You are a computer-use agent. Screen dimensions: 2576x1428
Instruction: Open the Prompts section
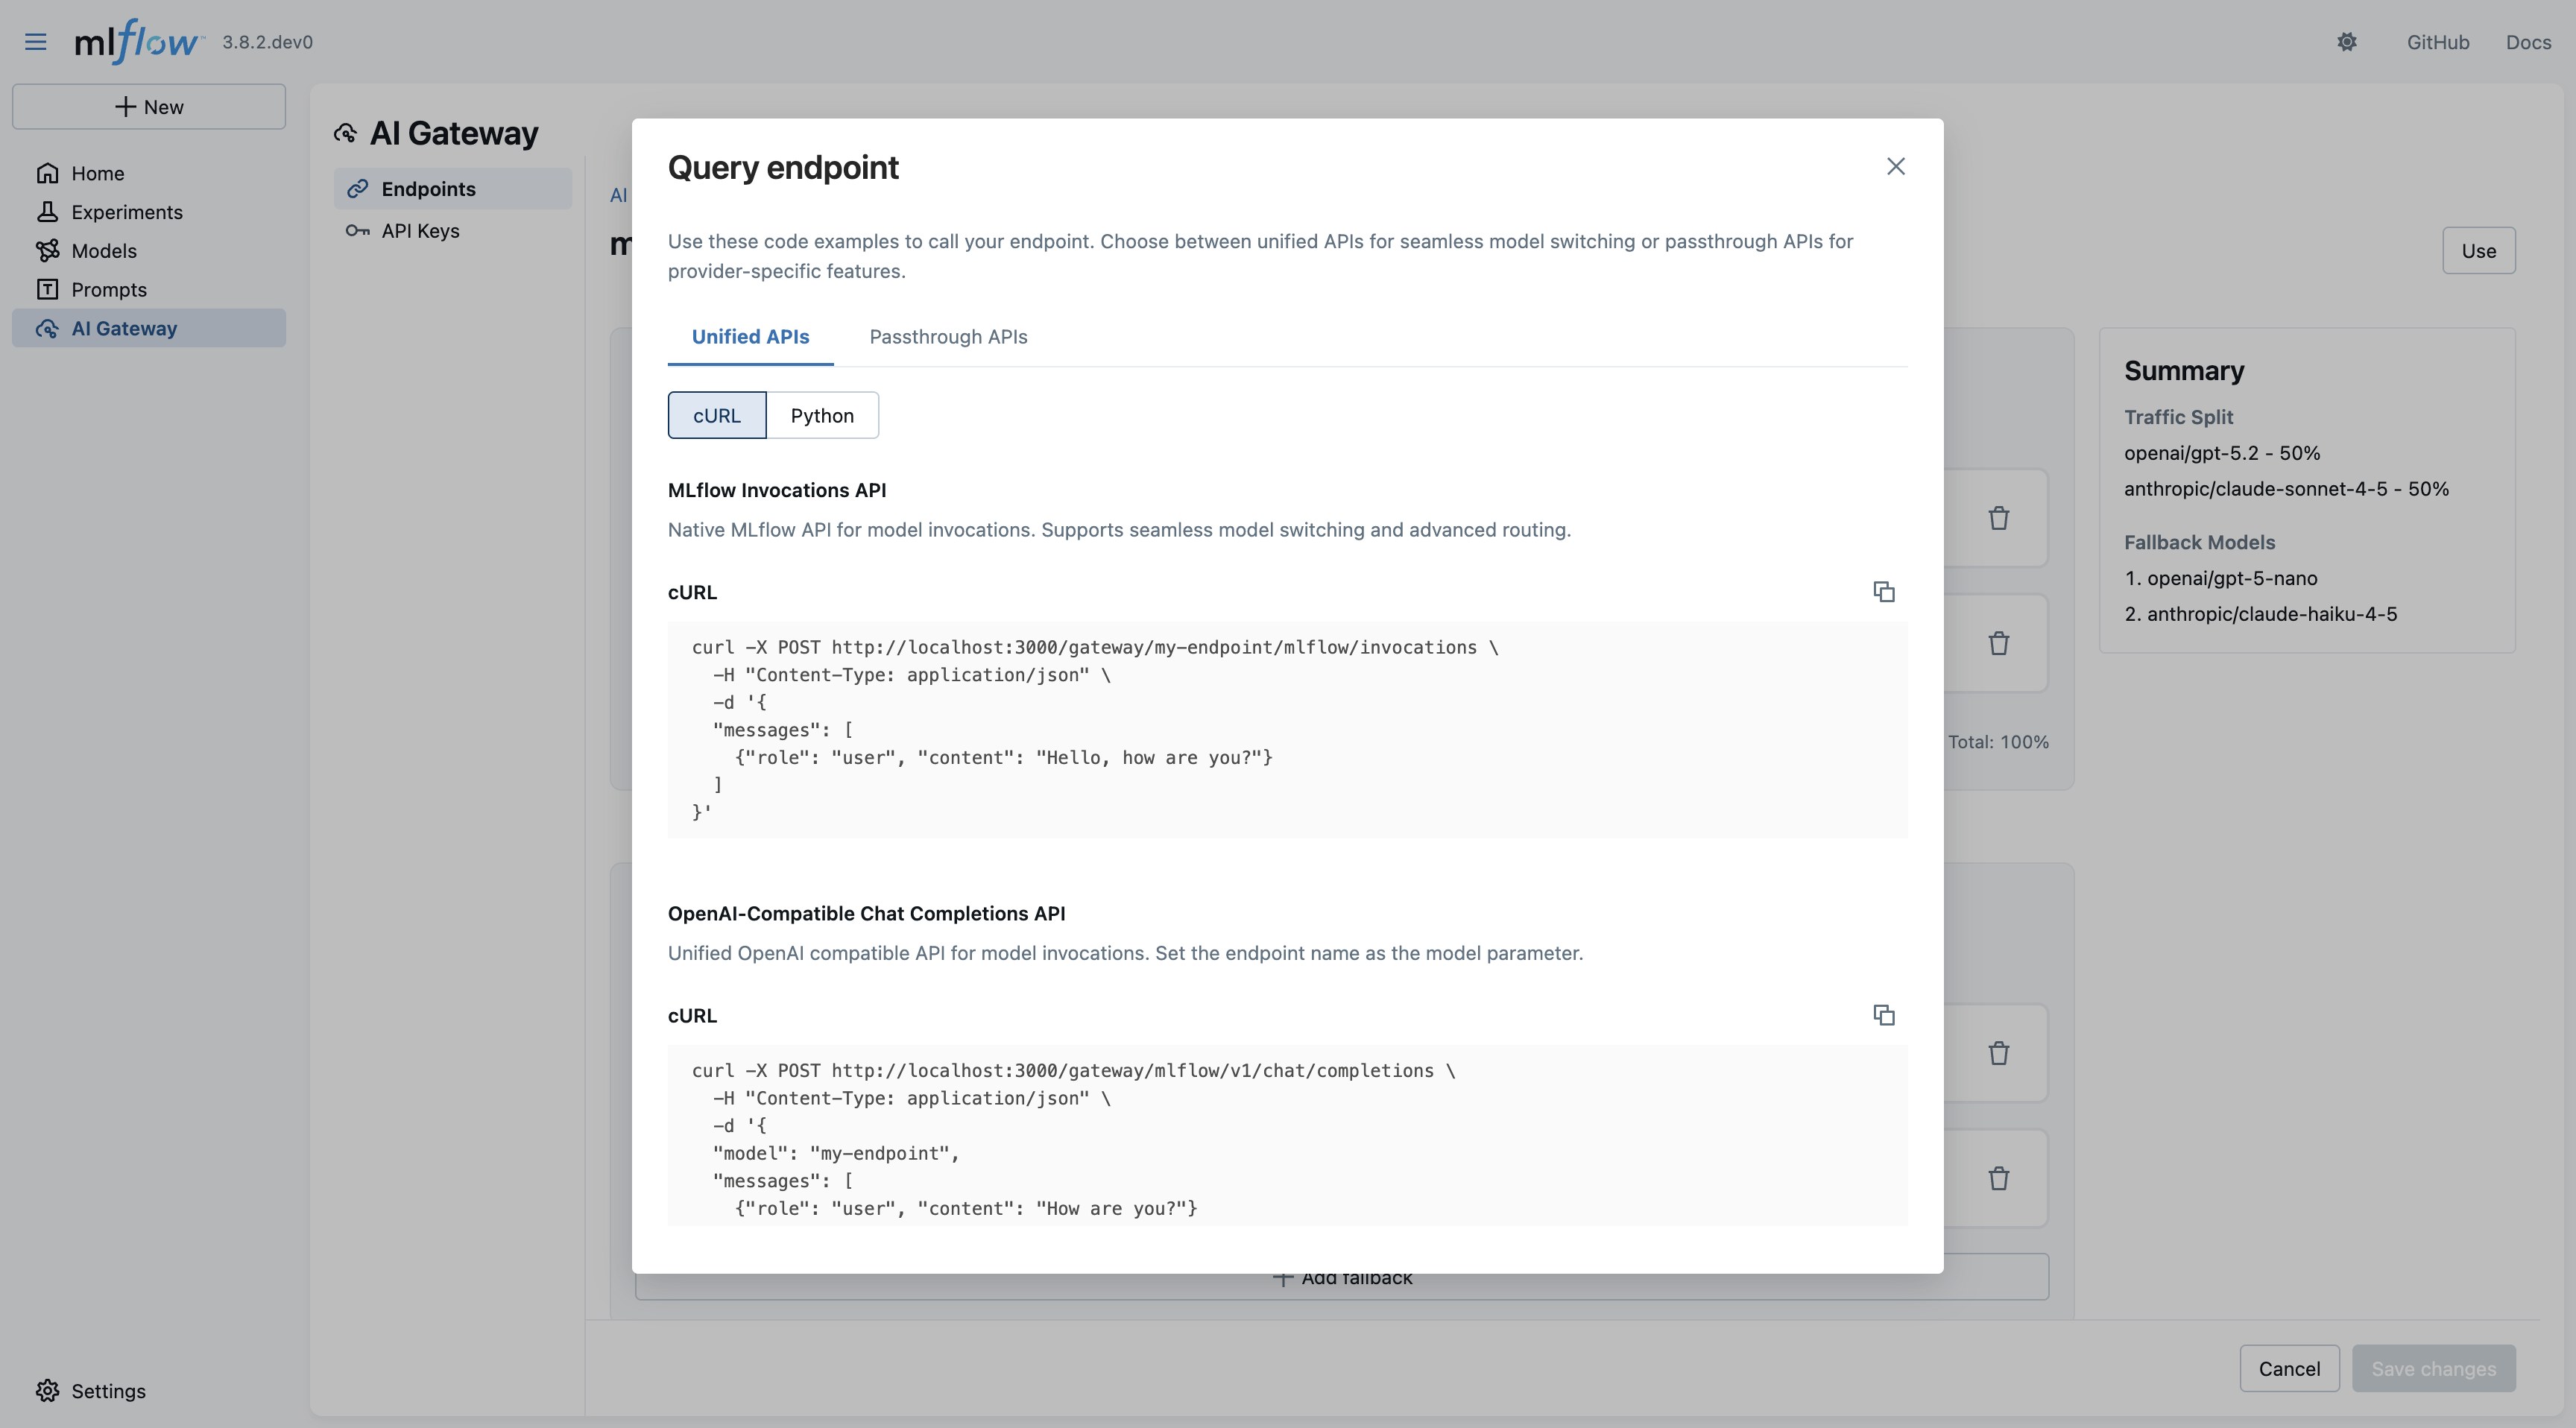point(109,289)
